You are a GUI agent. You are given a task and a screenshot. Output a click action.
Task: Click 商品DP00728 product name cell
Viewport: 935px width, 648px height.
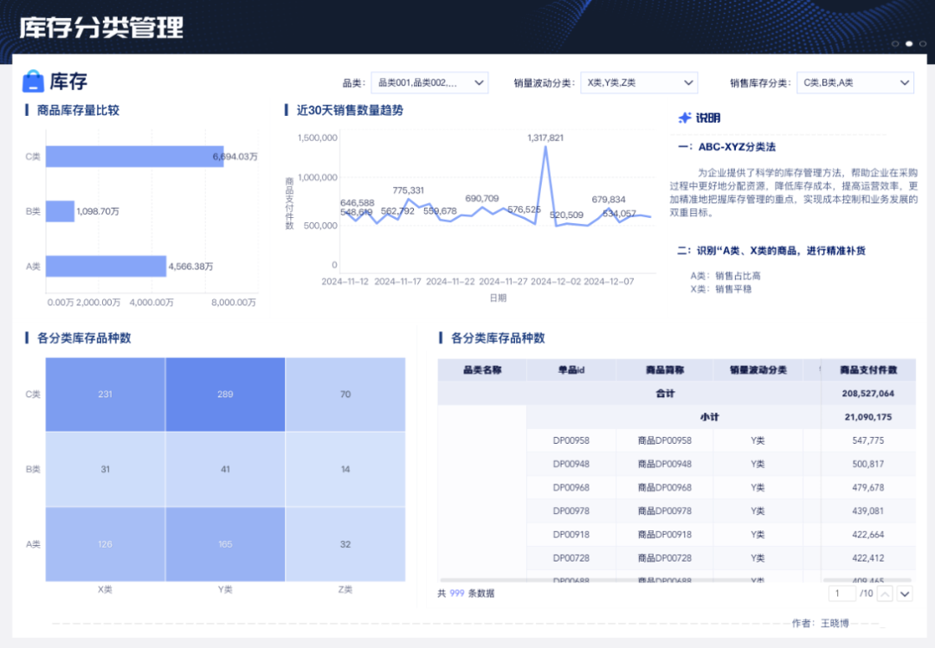click(664, 558)
